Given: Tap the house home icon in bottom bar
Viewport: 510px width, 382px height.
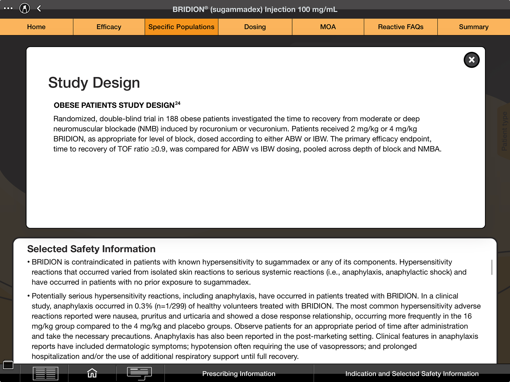Looking at the screenshot, I should [x=92, y=373].
